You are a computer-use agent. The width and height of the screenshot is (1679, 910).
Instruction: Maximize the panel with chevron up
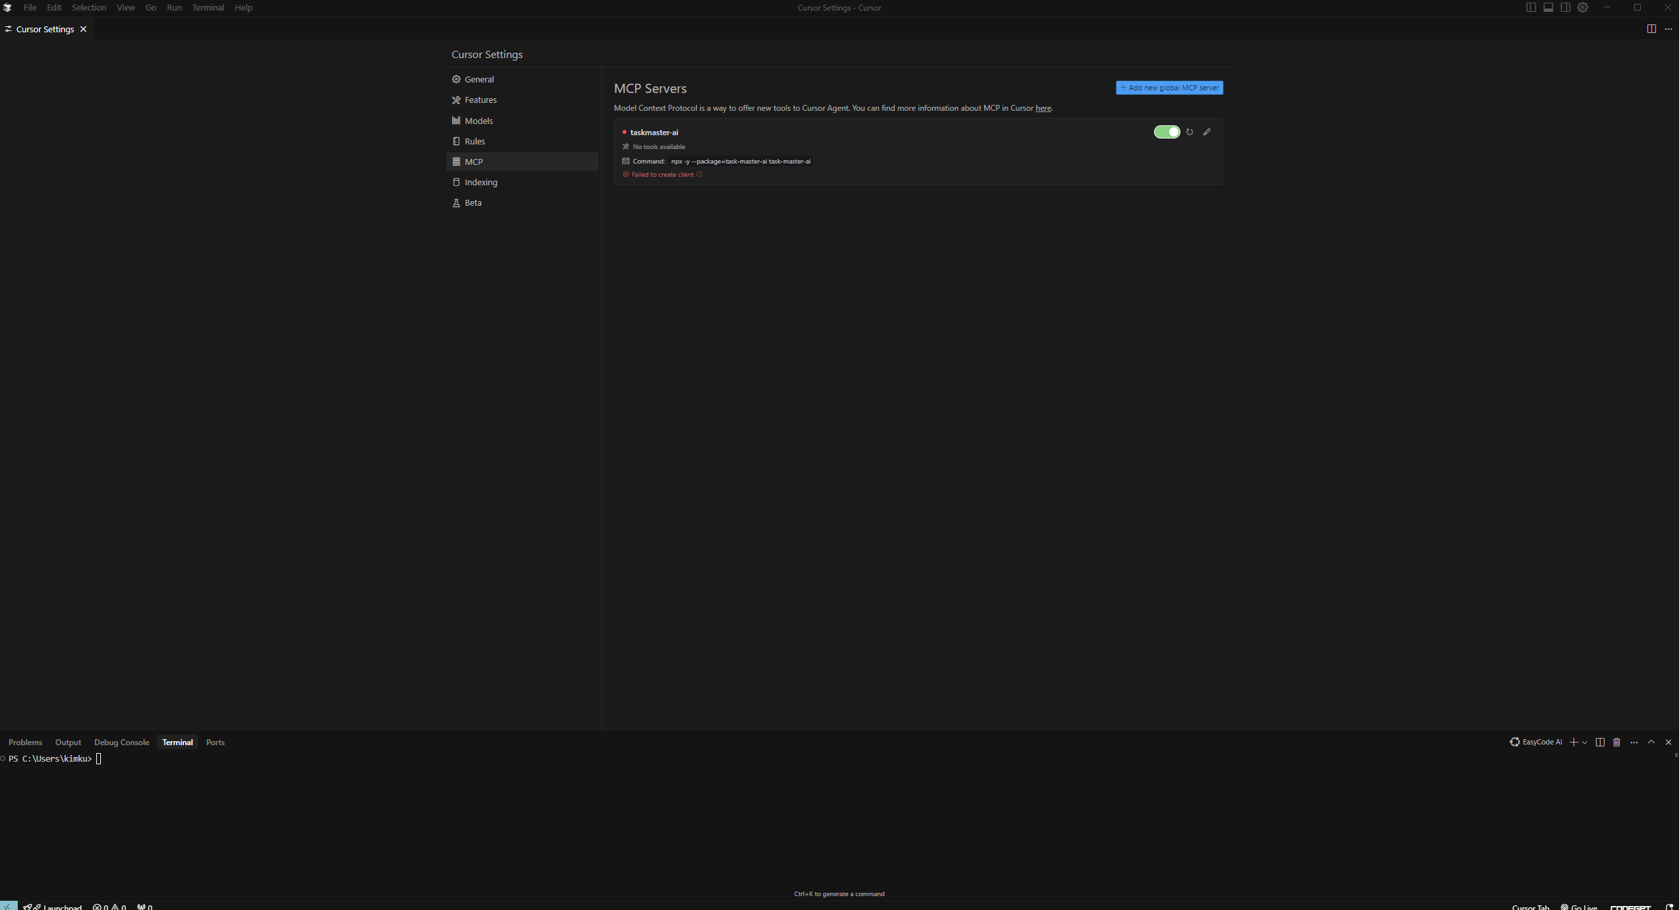coord(1651,743)
